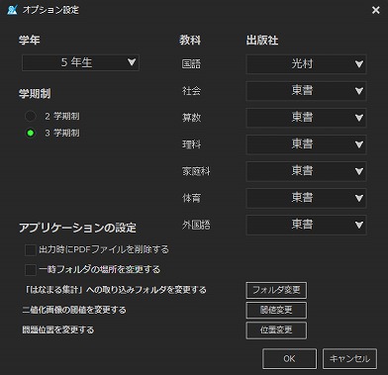Click the 学年 heading text
Screen dimensions: 388x375
(30, 41)
